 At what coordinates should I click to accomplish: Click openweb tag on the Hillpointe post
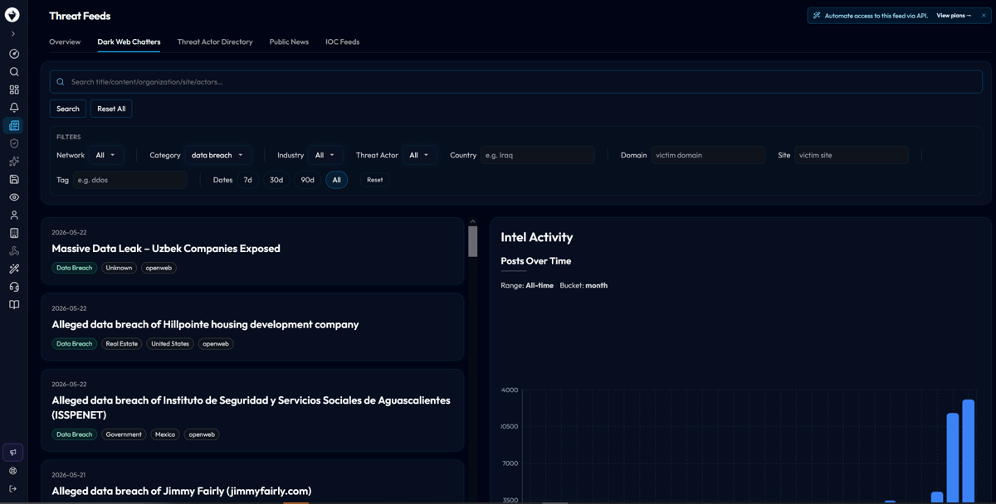[216, 344]
